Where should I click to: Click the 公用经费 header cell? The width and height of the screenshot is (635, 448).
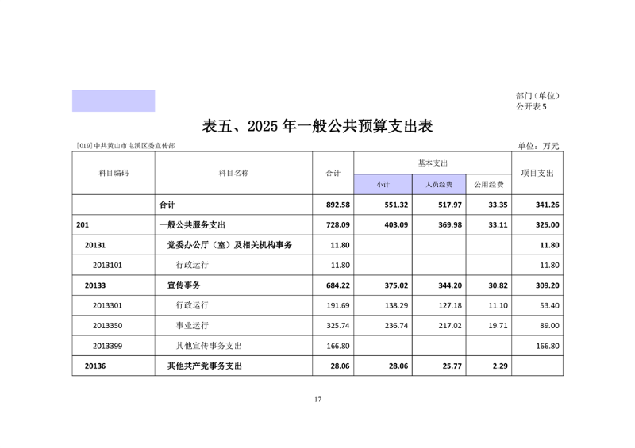[487, 184]
